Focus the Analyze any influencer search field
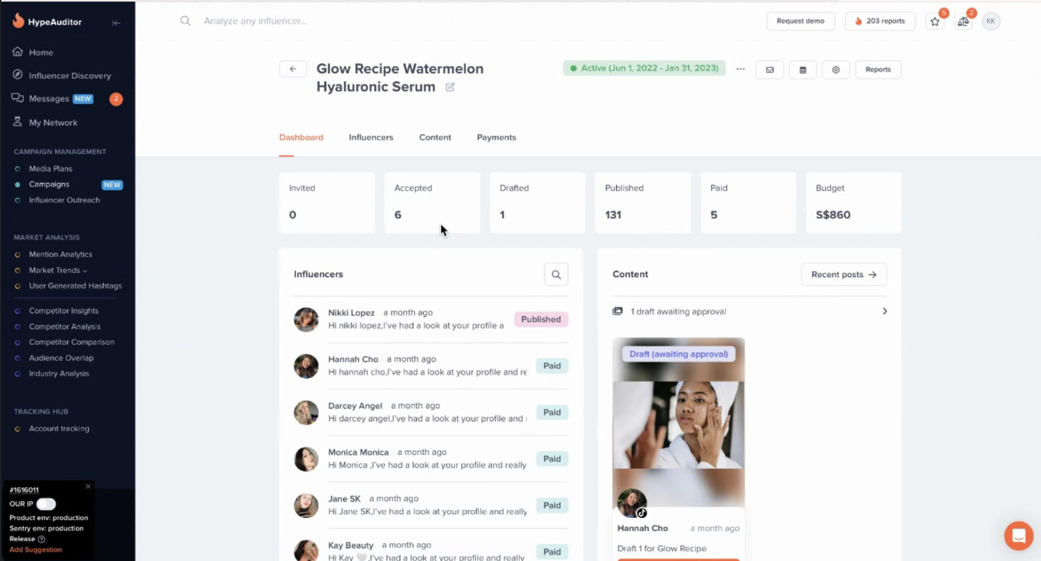Screen dimensions: 1041x561 click(x=255, y=21)
